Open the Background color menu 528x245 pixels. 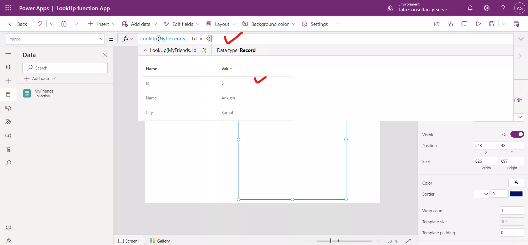269,24
